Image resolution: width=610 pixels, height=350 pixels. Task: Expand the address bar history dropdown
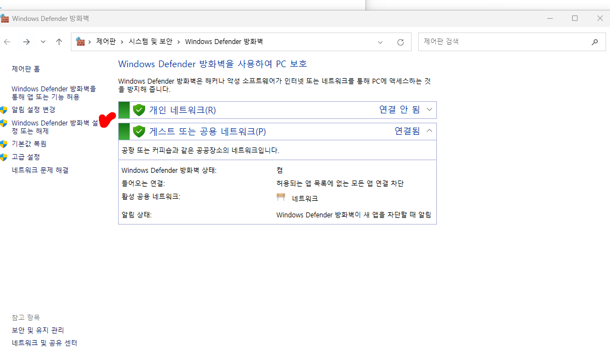click(380, 42)
